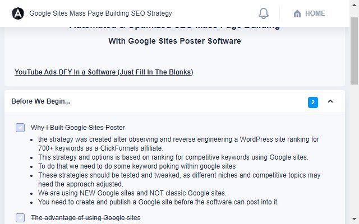Image resolution: width=359 pixels, height=224 pixels.
Task: Click the house icon beside HOME
Action: pyautogui.click(x=297, y=13)
